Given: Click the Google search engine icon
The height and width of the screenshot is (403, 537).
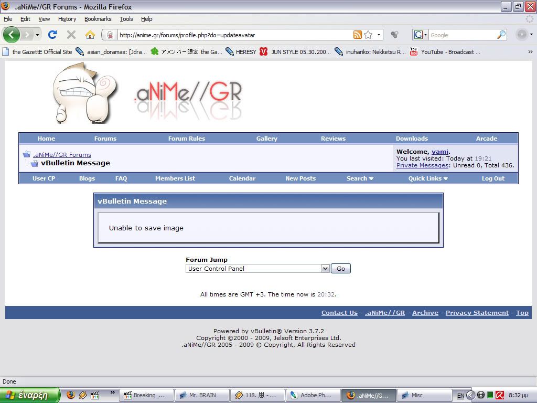Looking at the screenshot, I should point(418,35).
